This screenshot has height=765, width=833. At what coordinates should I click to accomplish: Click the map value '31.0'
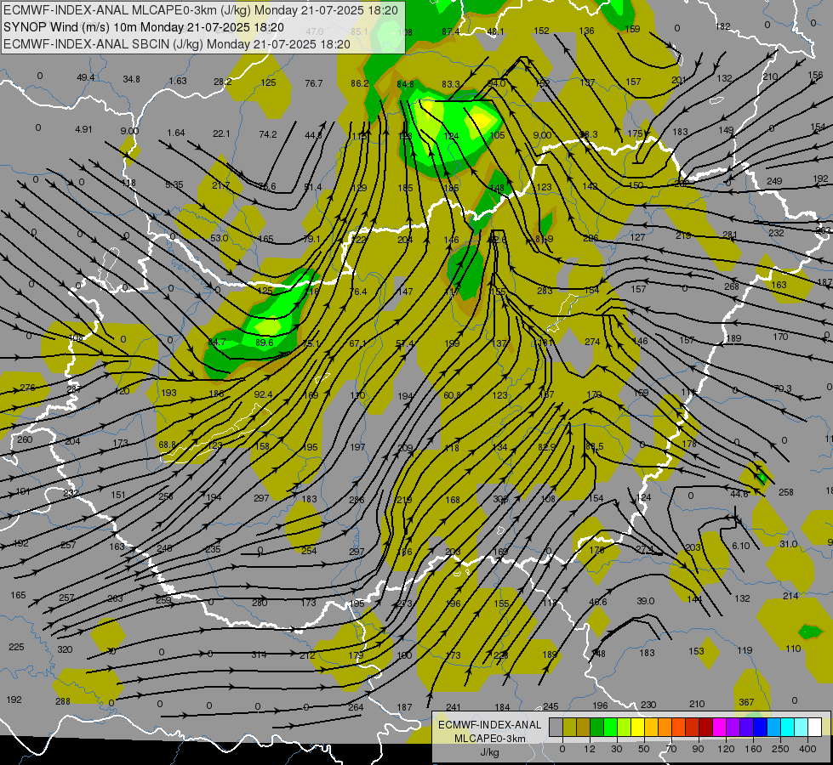coord(789,544)
